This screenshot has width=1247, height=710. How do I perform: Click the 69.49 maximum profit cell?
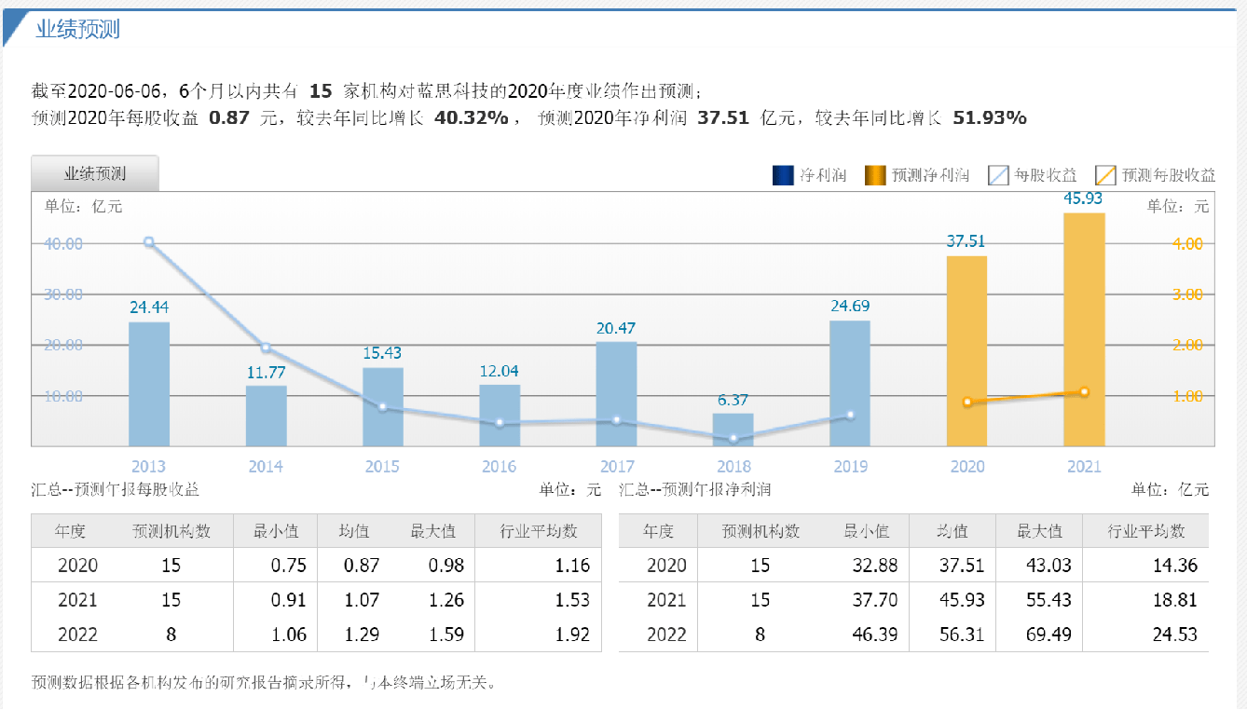tap(1050, 635)
